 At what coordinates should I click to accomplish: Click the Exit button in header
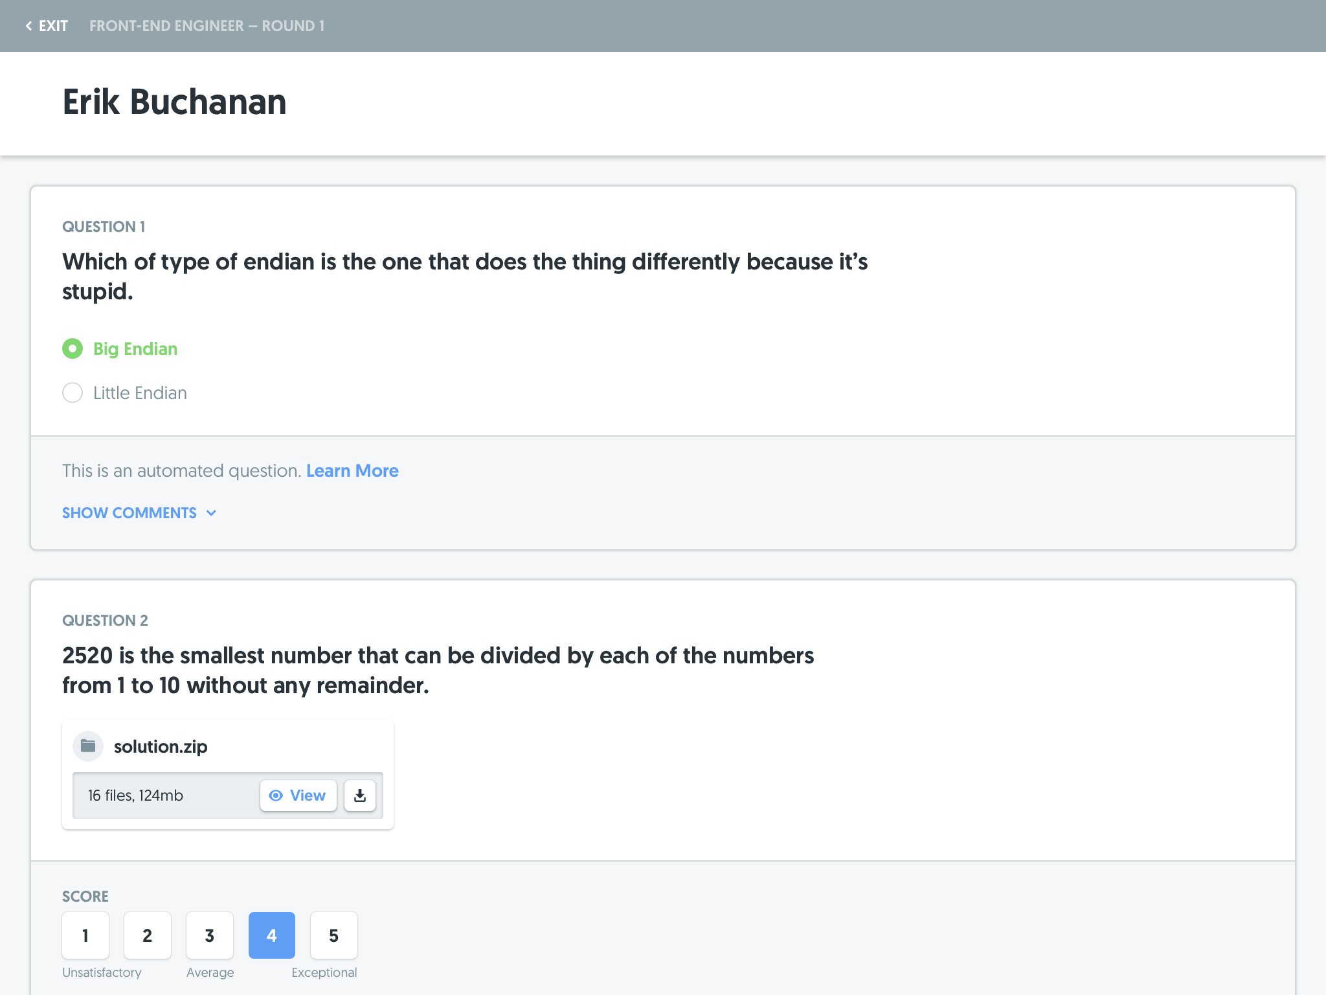[x=52, y=26]
